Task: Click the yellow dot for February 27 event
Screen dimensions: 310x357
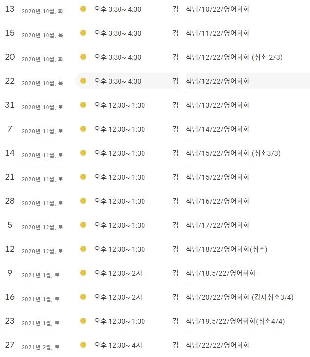Action: click(83, 345)
